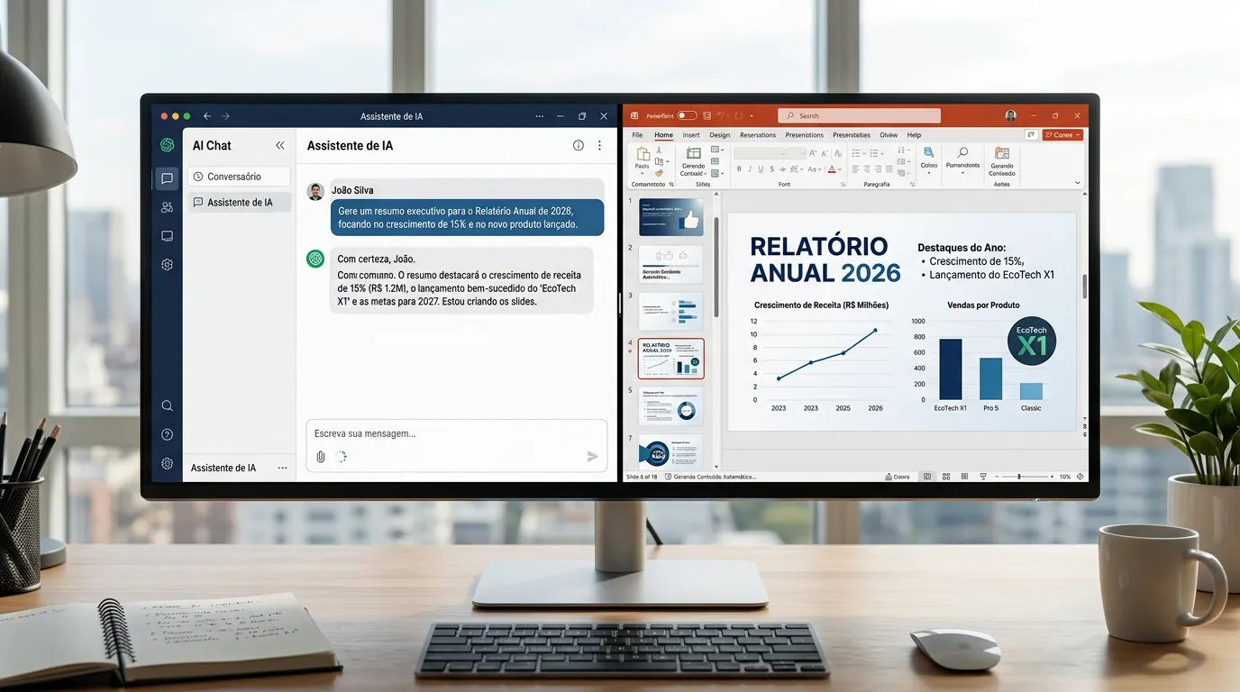Open the File tab in PowerPoint
This screenshot has height=692, width=1240.
coord(637,135)
